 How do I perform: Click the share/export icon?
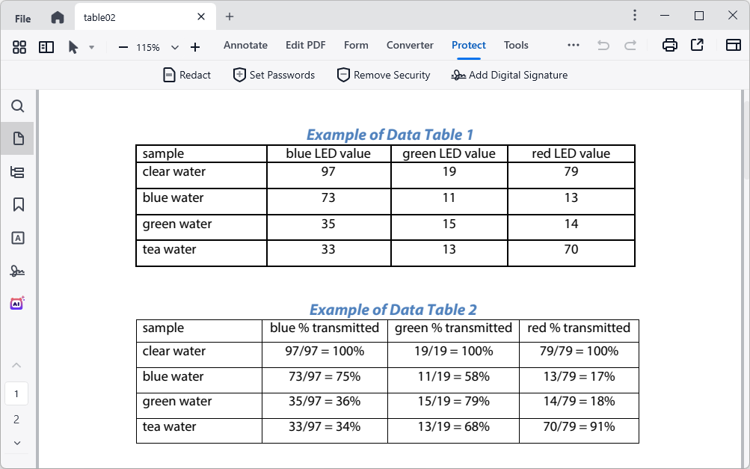click(697, 46)
